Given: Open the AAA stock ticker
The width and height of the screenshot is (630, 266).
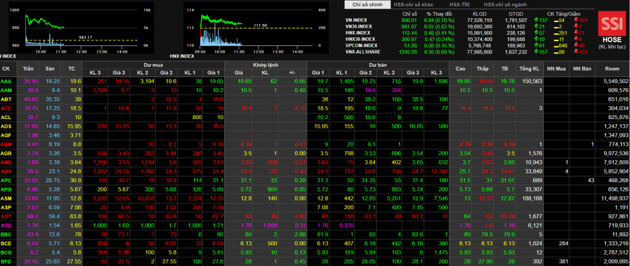Looking at the screenshot, I should 6,81.
